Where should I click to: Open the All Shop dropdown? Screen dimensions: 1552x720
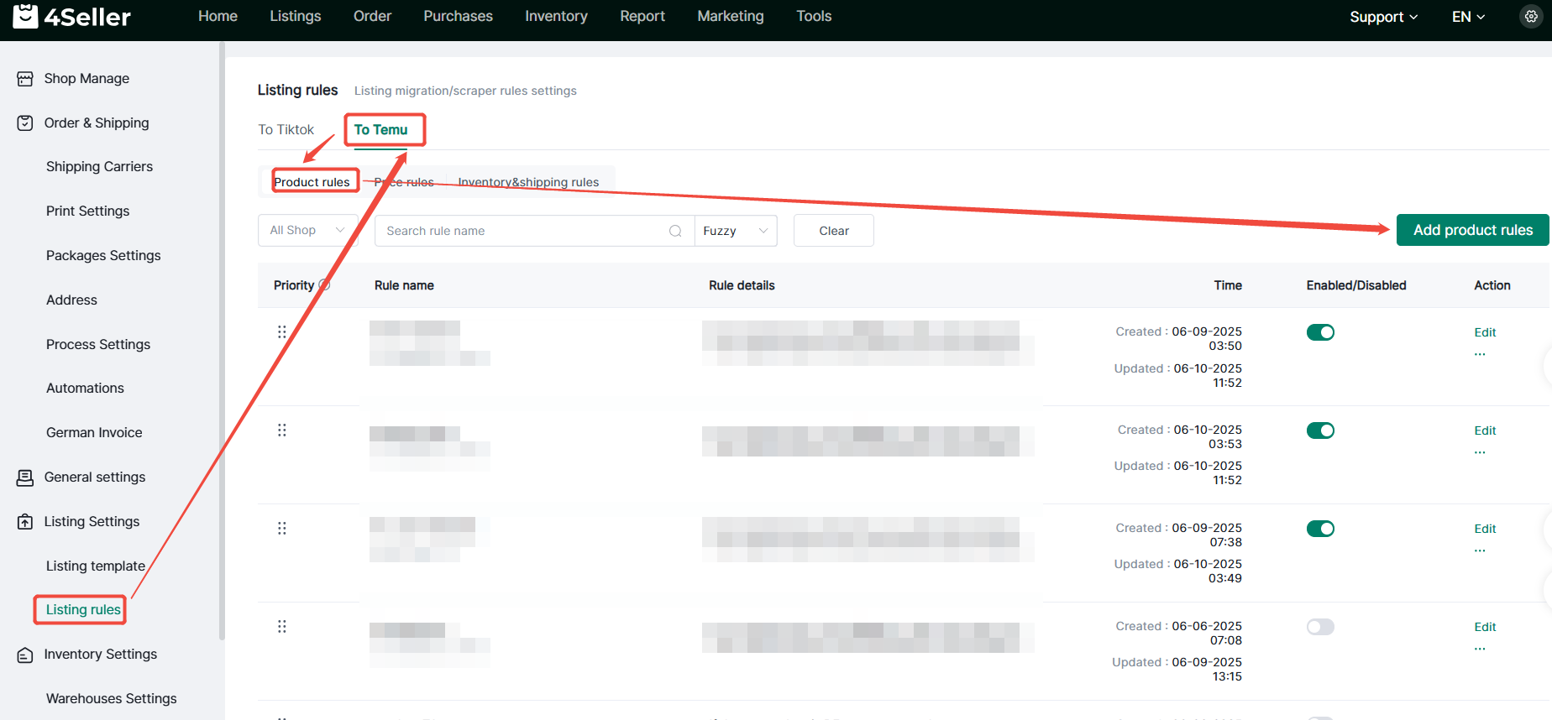(x=307, y=231)
